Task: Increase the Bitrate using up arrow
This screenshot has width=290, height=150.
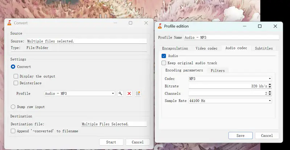Action: click(270, 85)
